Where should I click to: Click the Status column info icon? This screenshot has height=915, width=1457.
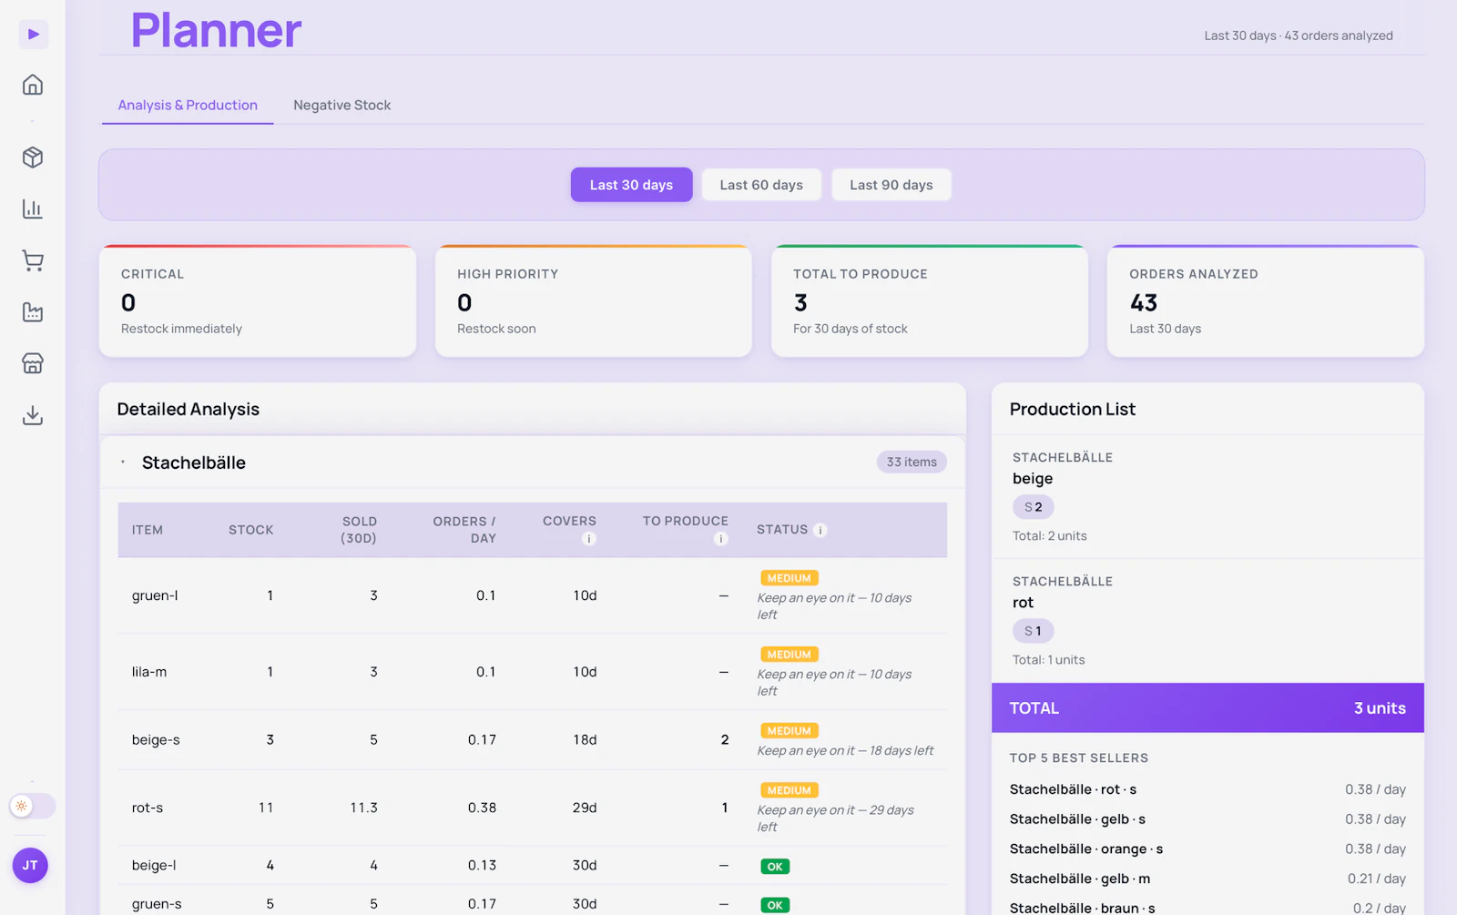coord(820,530)
